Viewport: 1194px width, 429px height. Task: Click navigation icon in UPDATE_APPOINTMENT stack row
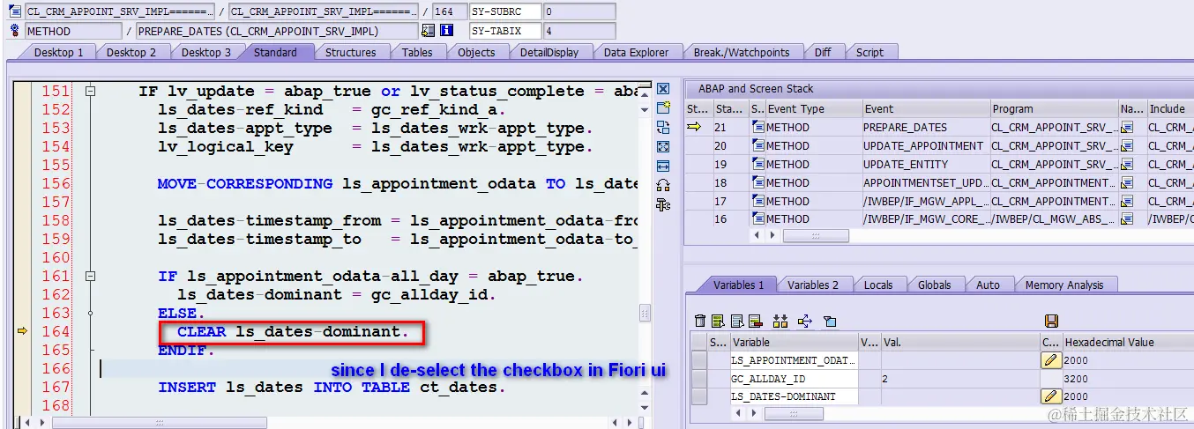pos(1126,146)
